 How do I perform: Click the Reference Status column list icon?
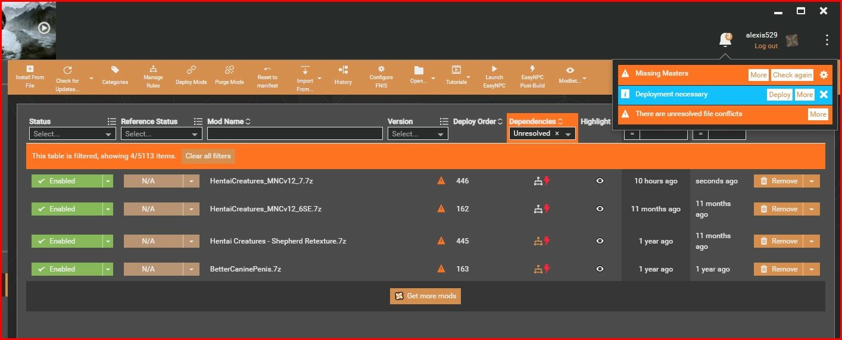[x=198, y=121]
